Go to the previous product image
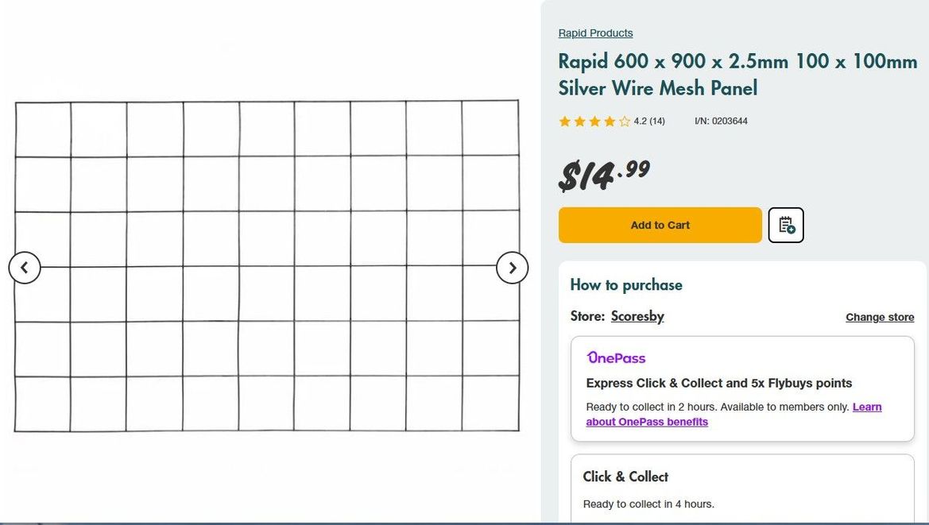 click(x=25, y=268)
